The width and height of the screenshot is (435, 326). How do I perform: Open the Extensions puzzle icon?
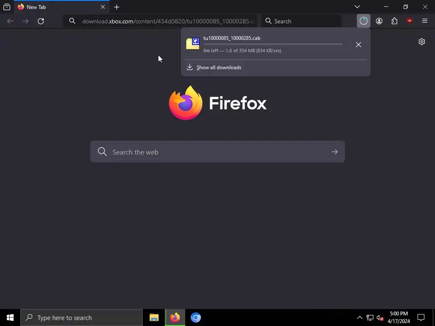[394, 21]
